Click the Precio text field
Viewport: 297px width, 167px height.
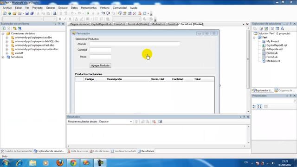tap(100, 57)
